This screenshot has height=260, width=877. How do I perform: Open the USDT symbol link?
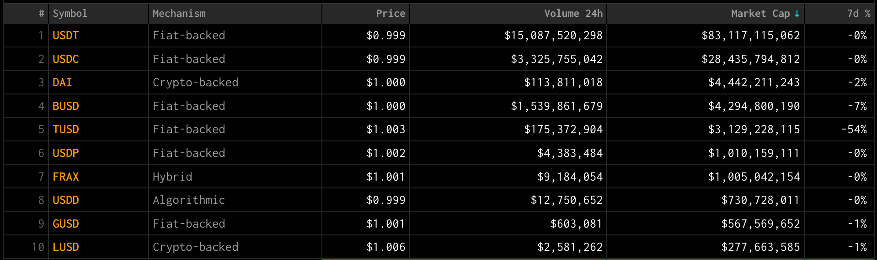66,36
